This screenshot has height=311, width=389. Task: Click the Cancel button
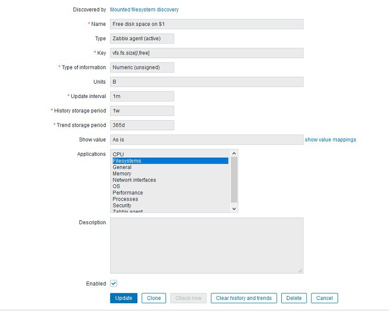[325, 298]
